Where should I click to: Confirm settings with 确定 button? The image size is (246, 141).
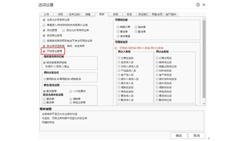point(179,136)
